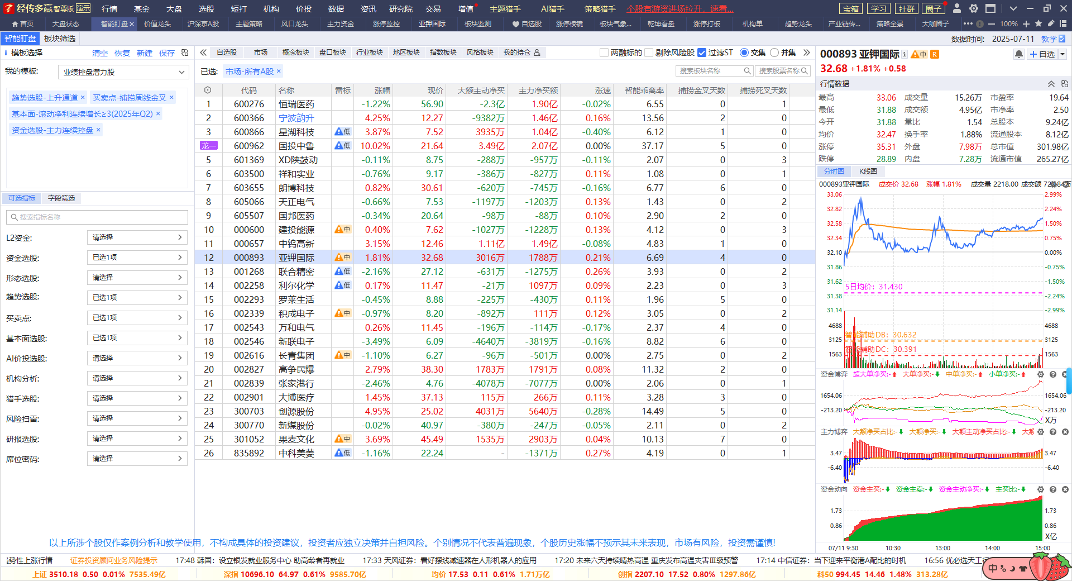Click the 宝箱 button

[851, 8]
